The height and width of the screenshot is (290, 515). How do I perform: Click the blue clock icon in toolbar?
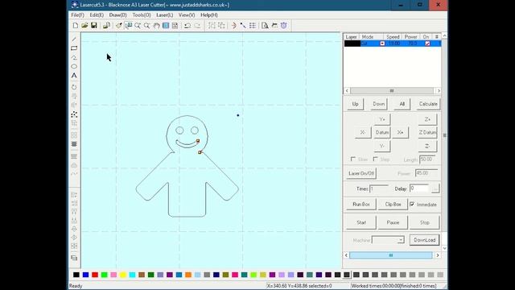pyautogui.click(x=284, y=26)
